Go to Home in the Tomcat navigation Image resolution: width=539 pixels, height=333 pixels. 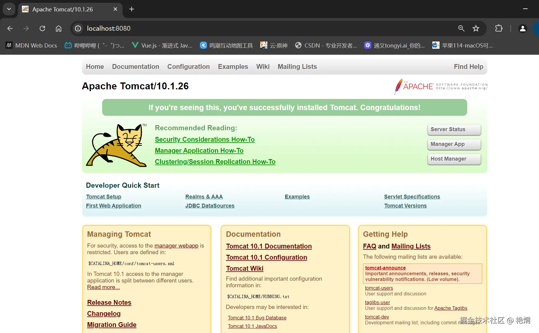[95, 66]
